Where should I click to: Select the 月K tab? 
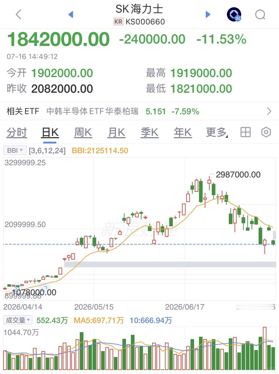coord(117,132)
